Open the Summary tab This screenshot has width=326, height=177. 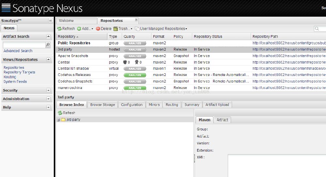point(192,105)
